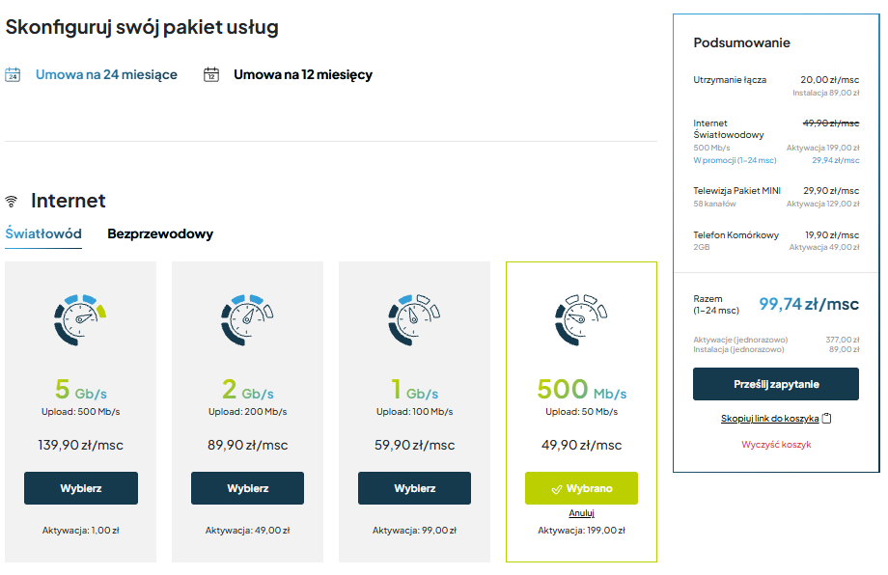Deselect the green Wybrano 500 Mb/s button
This screenshot has height=575, width=888.
tap(581, 488)
